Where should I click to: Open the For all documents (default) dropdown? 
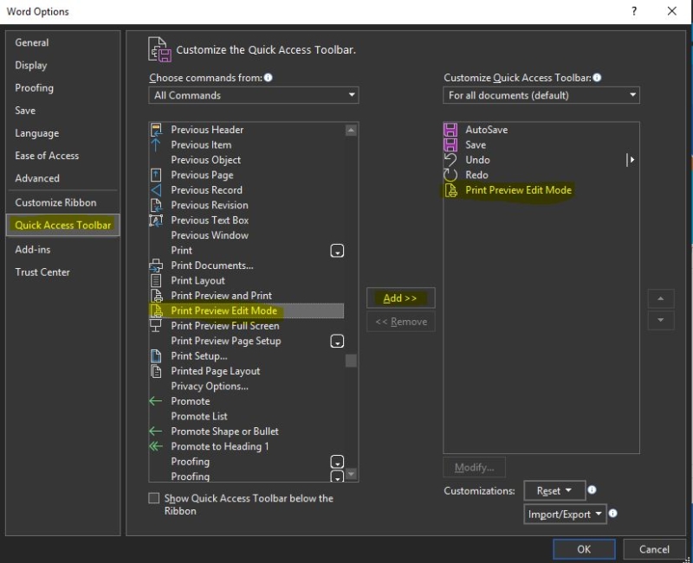click(541, 95)
